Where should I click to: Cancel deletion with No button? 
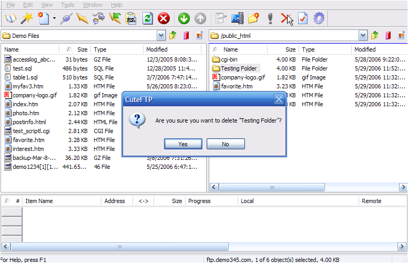226,144
